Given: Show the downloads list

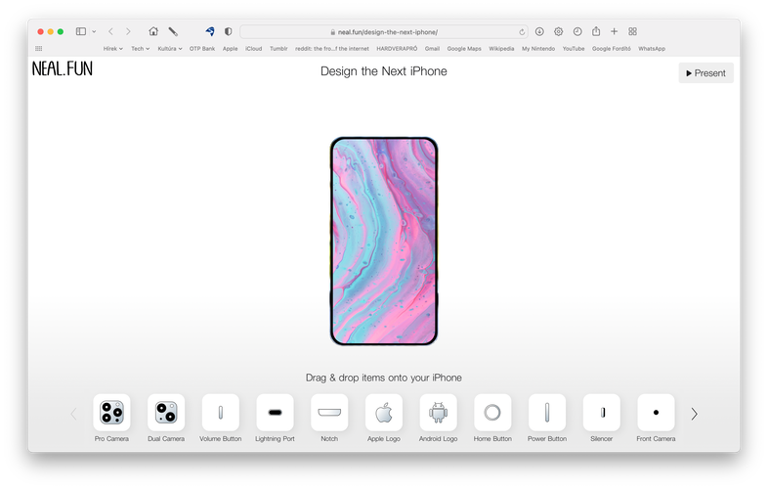Looking at the screenshot, I should point(539,31).
